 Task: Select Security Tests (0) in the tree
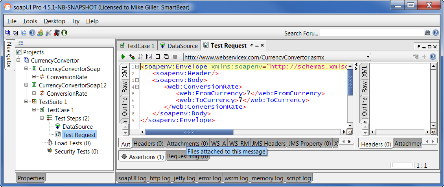[76, 151]
